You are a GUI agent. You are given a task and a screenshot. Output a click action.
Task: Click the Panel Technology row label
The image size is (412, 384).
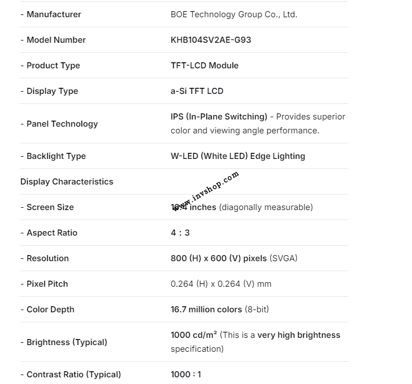click(x=62, y=124)
